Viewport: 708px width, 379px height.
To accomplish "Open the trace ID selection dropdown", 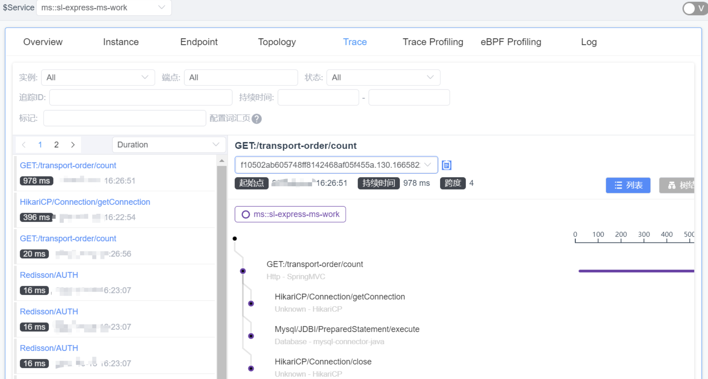I will coord(336,165).
